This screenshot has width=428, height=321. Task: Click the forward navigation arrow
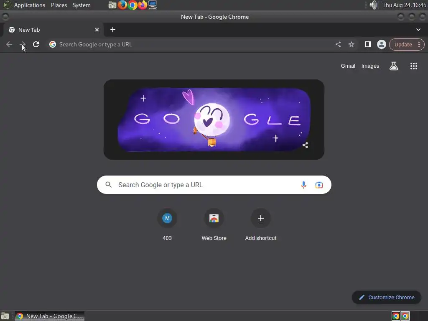coord(23,44)
